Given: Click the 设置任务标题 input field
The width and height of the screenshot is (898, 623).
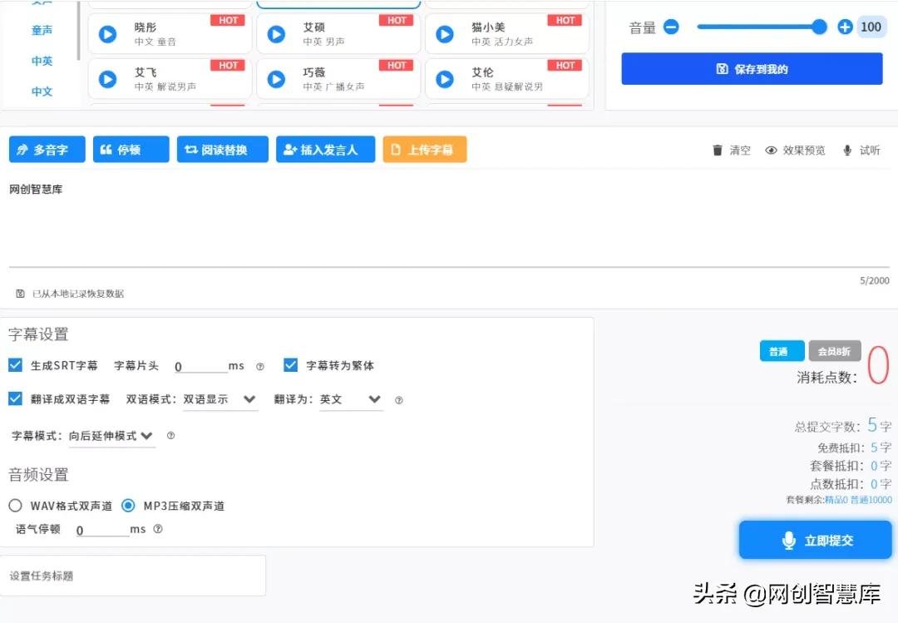Looking at the screenshot, I should pos(133,575).
